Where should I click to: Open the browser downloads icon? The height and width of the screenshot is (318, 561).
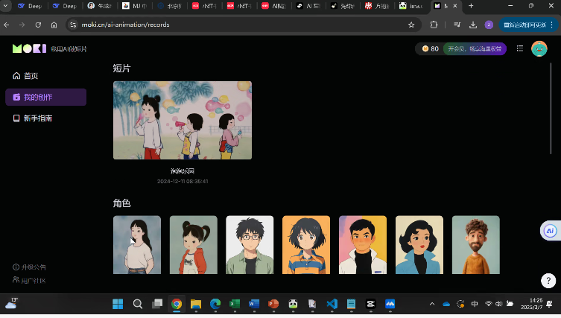click(x=472, y=25)
